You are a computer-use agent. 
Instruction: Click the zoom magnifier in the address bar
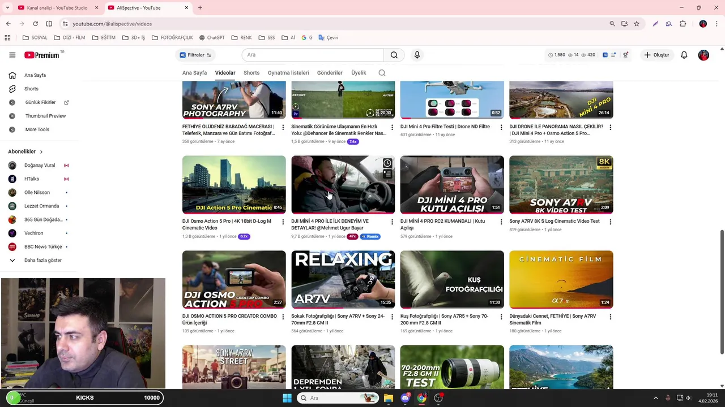(x=612, y=24)
